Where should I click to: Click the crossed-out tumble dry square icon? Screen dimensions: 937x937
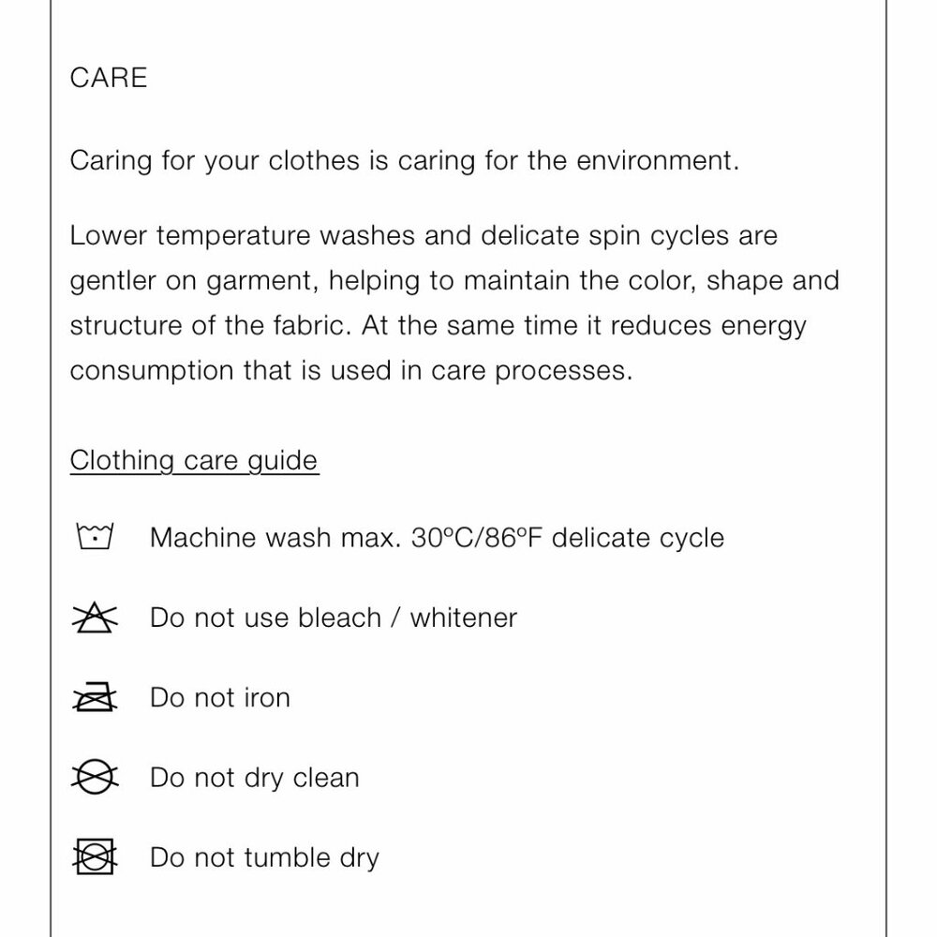pos(95,857)
